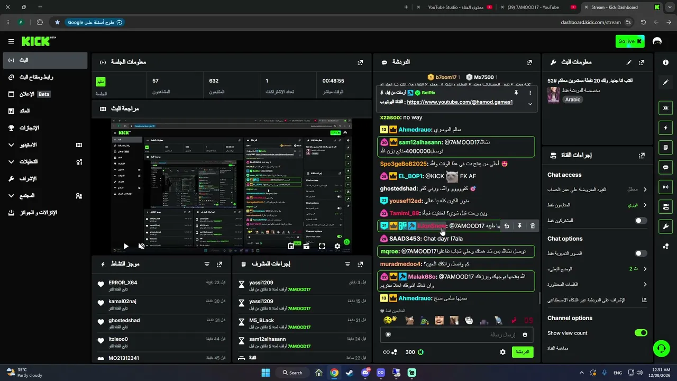
Task: Click the broadcast signal icon in right toolbar
Action: 666,187
